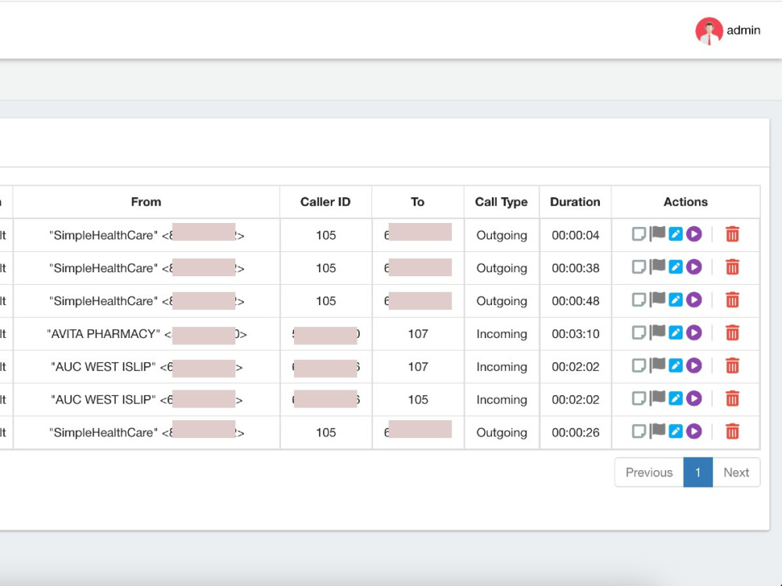Play recording of the 00:00:48 call
This screenshot has width=782, height=586.
tap(694, 300)
